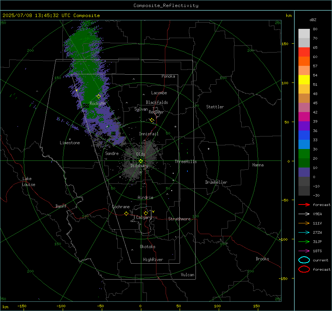This screenshot has height=311, width=332.
Task: Click the Olds city label
Action: (141, 154)
